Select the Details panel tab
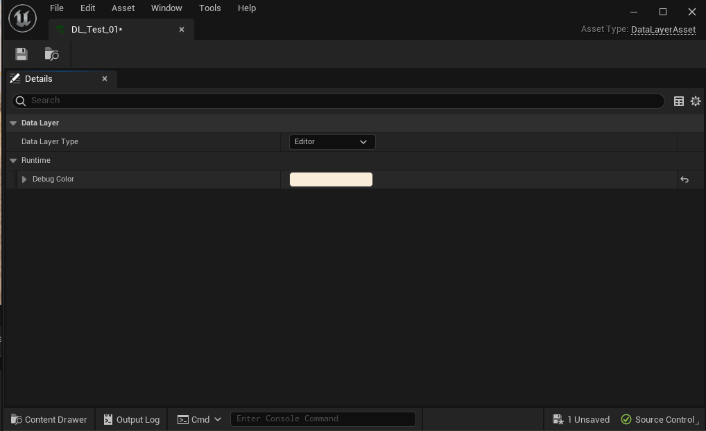This screenshot has width=706, height=431. pyautogui.click(x=62, y=79)
